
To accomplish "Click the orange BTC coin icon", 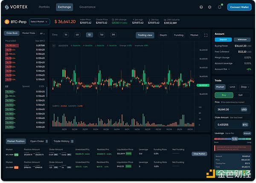I will (7, 21).
